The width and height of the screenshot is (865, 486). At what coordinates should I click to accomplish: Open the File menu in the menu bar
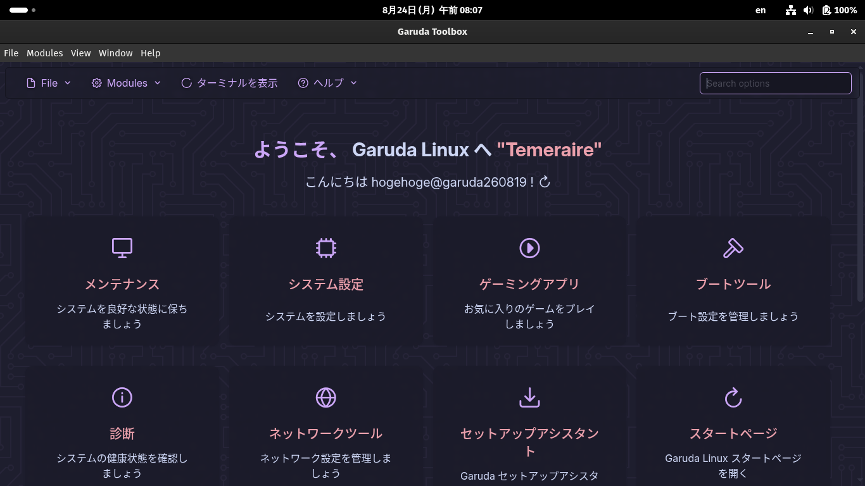11,53
